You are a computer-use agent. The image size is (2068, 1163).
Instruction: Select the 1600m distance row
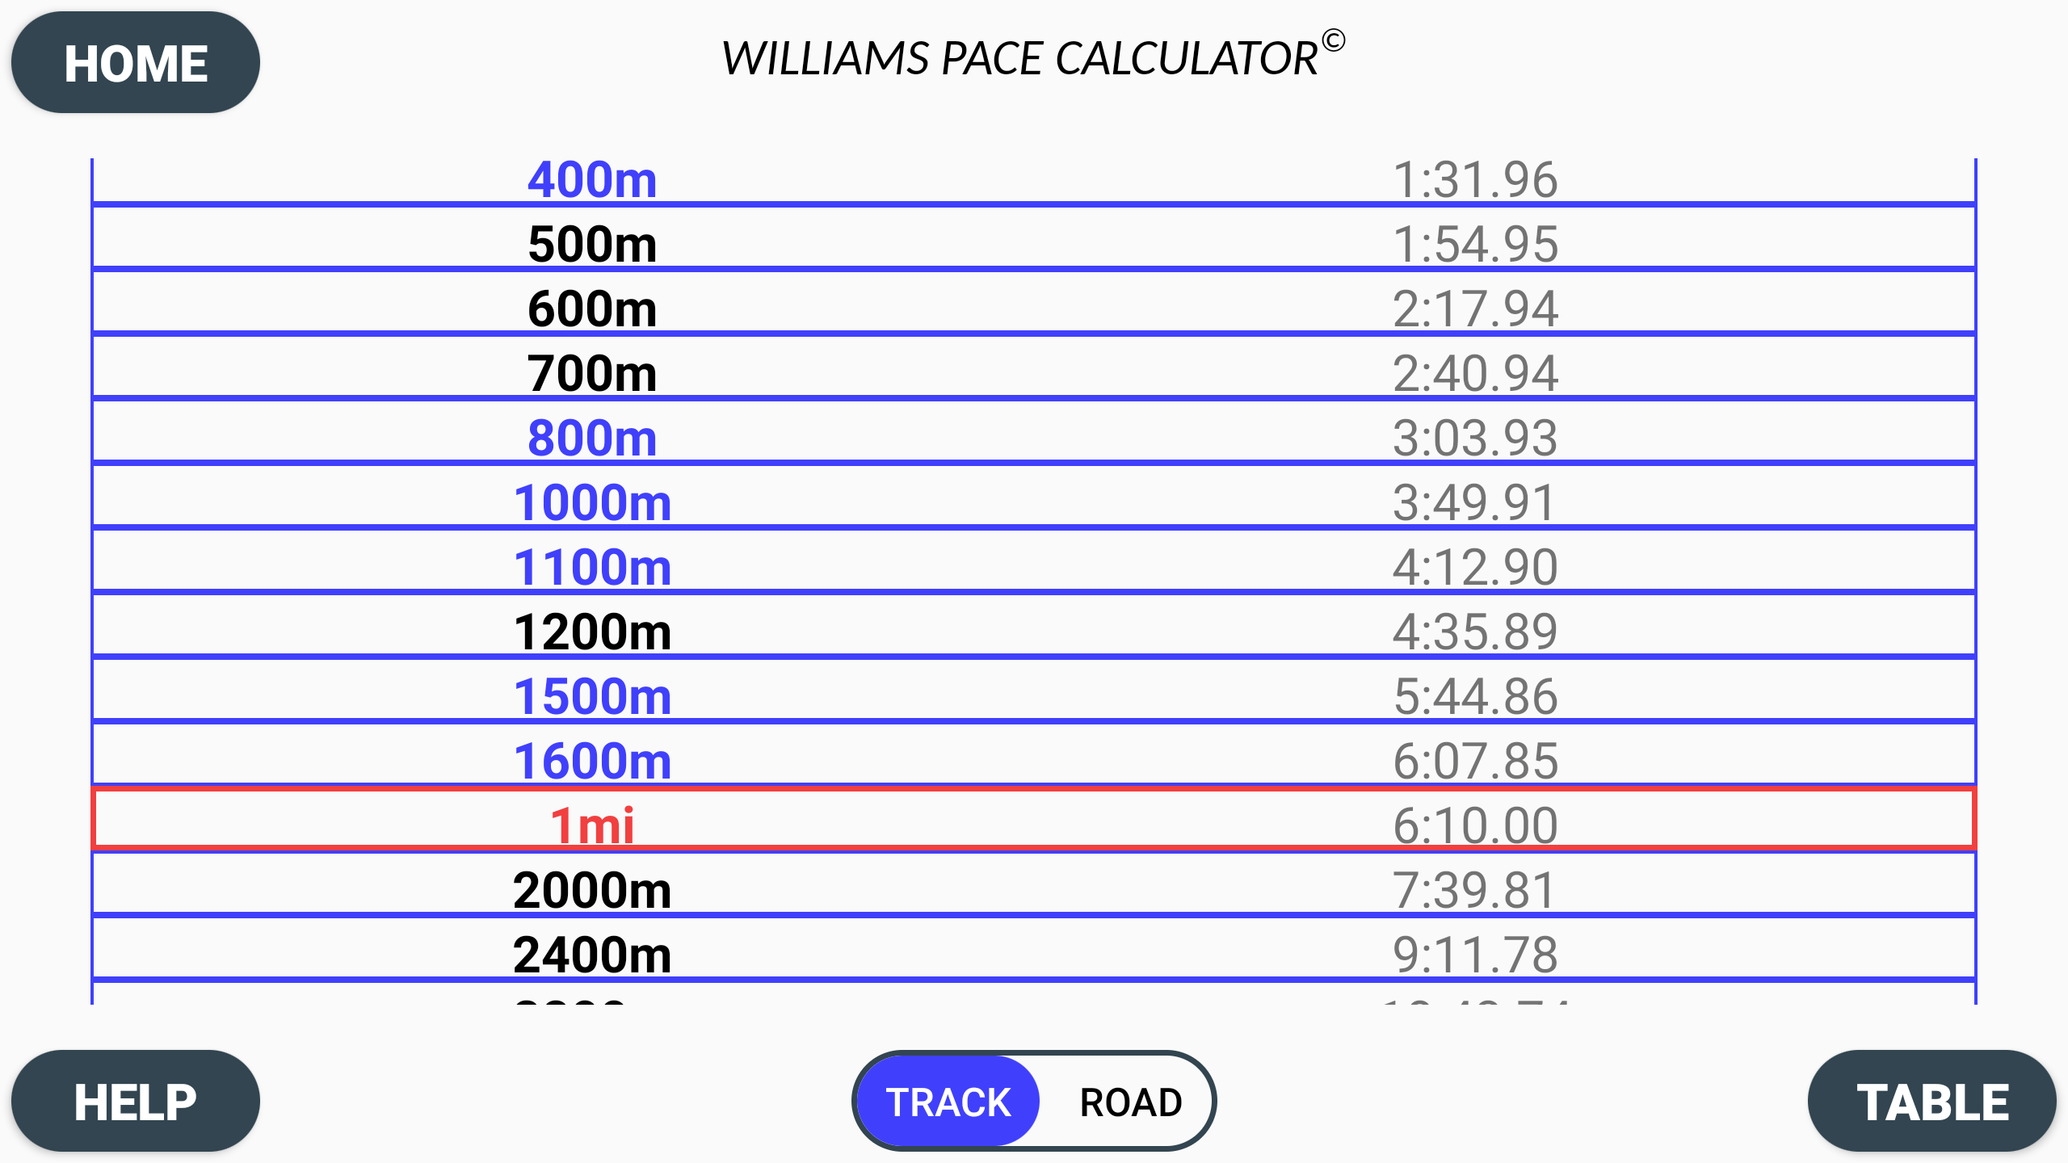[594, 759]
